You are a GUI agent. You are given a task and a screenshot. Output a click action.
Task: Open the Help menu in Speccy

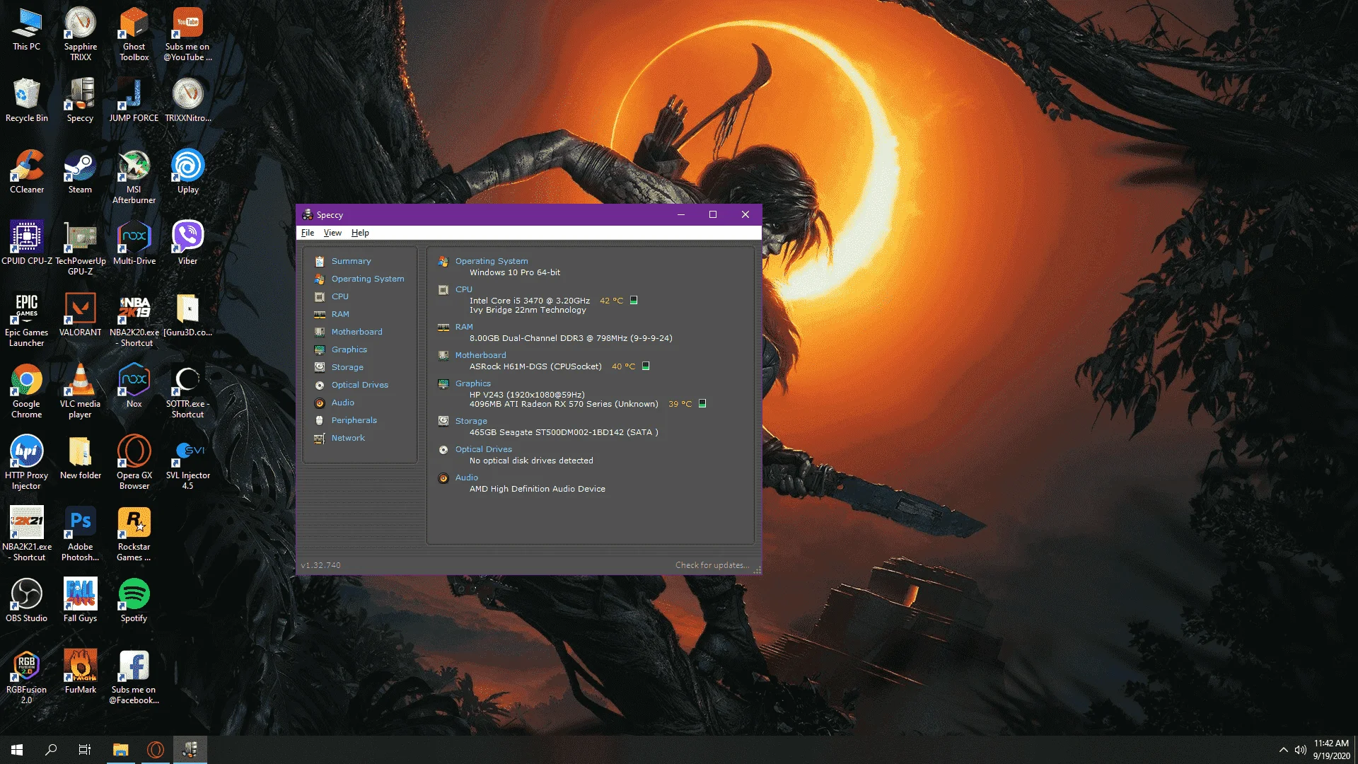(x=360, y=233)
